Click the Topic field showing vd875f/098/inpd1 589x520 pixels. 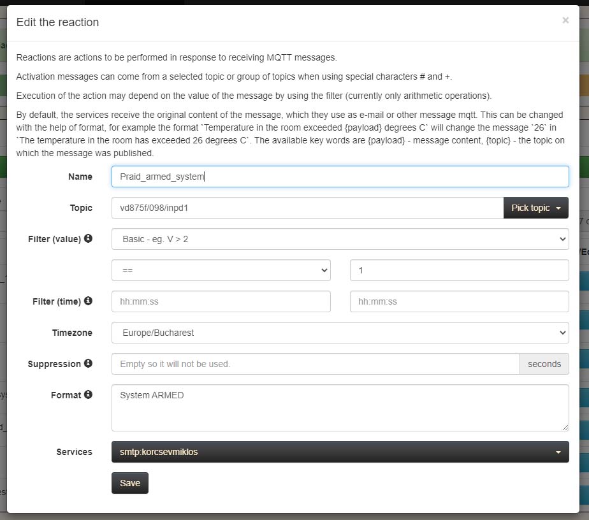(x=307, y=208)
